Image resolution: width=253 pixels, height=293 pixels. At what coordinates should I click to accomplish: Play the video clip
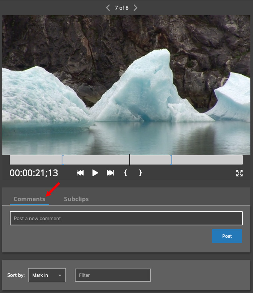95,173
